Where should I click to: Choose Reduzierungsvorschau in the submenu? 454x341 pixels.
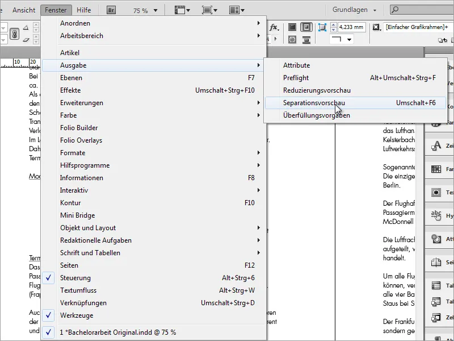pos(355,90)
